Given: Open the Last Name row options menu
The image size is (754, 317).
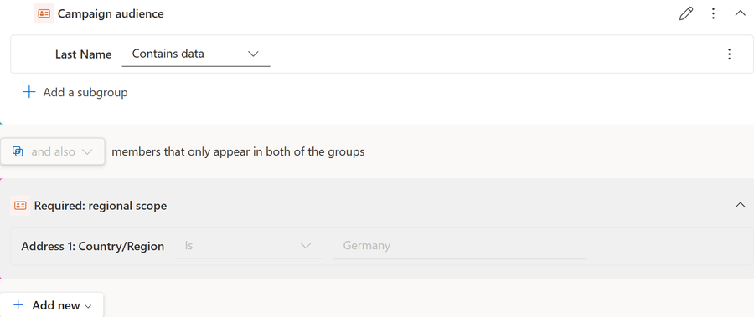Looking at the screenshot, I should (730, 54).
